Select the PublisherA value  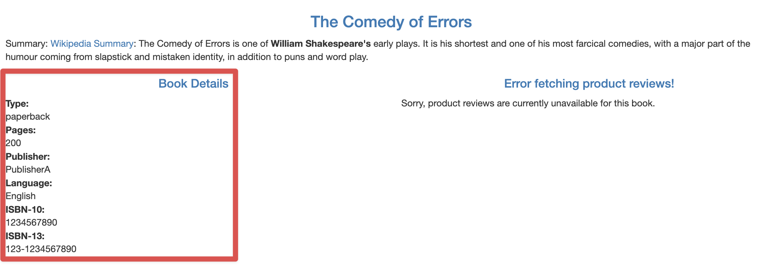point(28,170)
